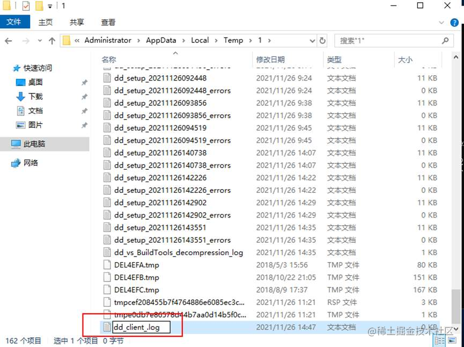The height and width of the screenshot is (347, 464).
Task: Click the search magnifier icon
Action: pyautogui.click(x=445, y=40)
